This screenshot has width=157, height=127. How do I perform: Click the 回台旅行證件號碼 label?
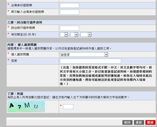pos(23,28)
